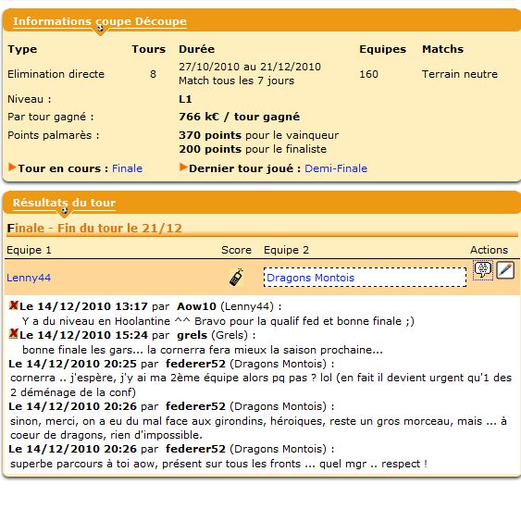The height and width of the screenshot is (509, 521).
Task: Click the Score column header
Action: click(236, 250)
